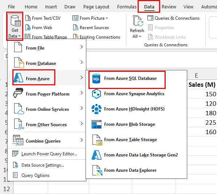The image size is (217, 194).
Task: Click the Data Source Settings gear icon
Action: 16,165
